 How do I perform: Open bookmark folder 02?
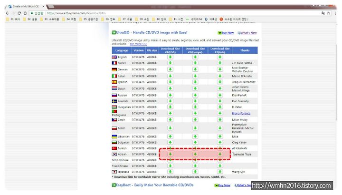[30, 19]
